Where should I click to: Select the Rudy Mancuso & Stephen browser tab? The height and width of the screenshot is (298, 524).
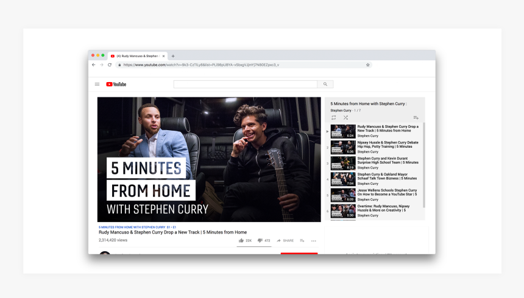[x=138, y=56]
